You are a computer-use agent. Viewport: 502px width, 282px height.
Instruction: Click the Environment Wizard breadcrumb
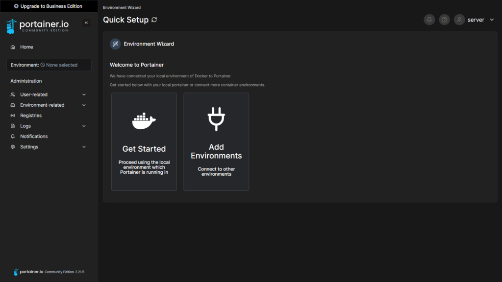coord(122,7)
